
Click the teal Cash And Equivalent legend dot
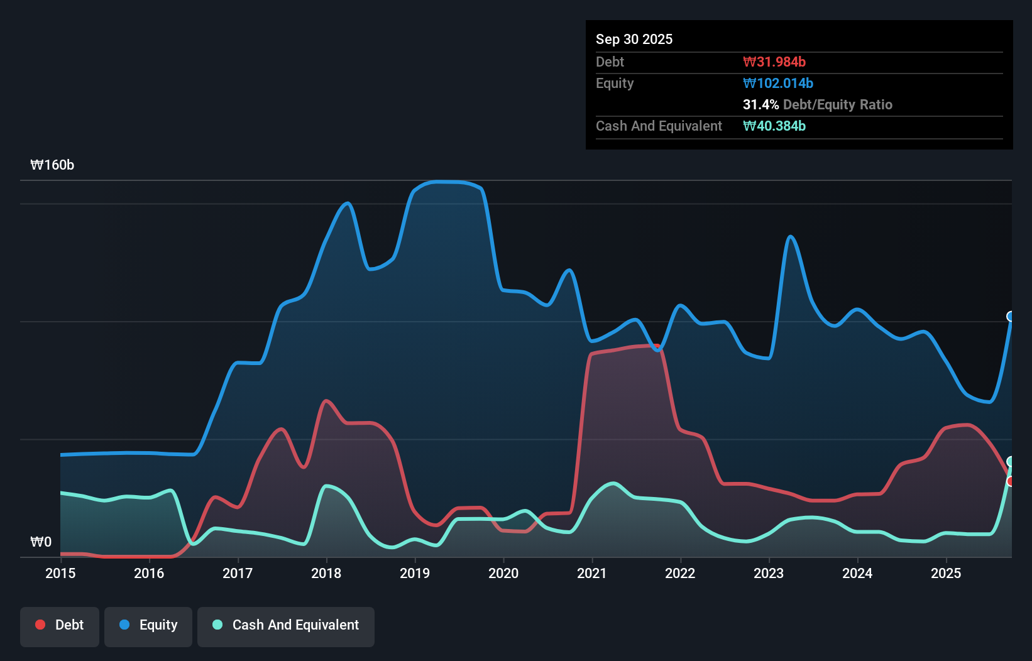217,625
